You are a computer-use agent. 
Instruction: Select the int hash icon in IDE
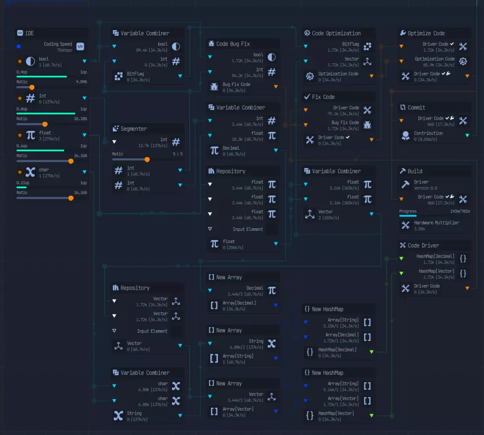pos(30,98)
